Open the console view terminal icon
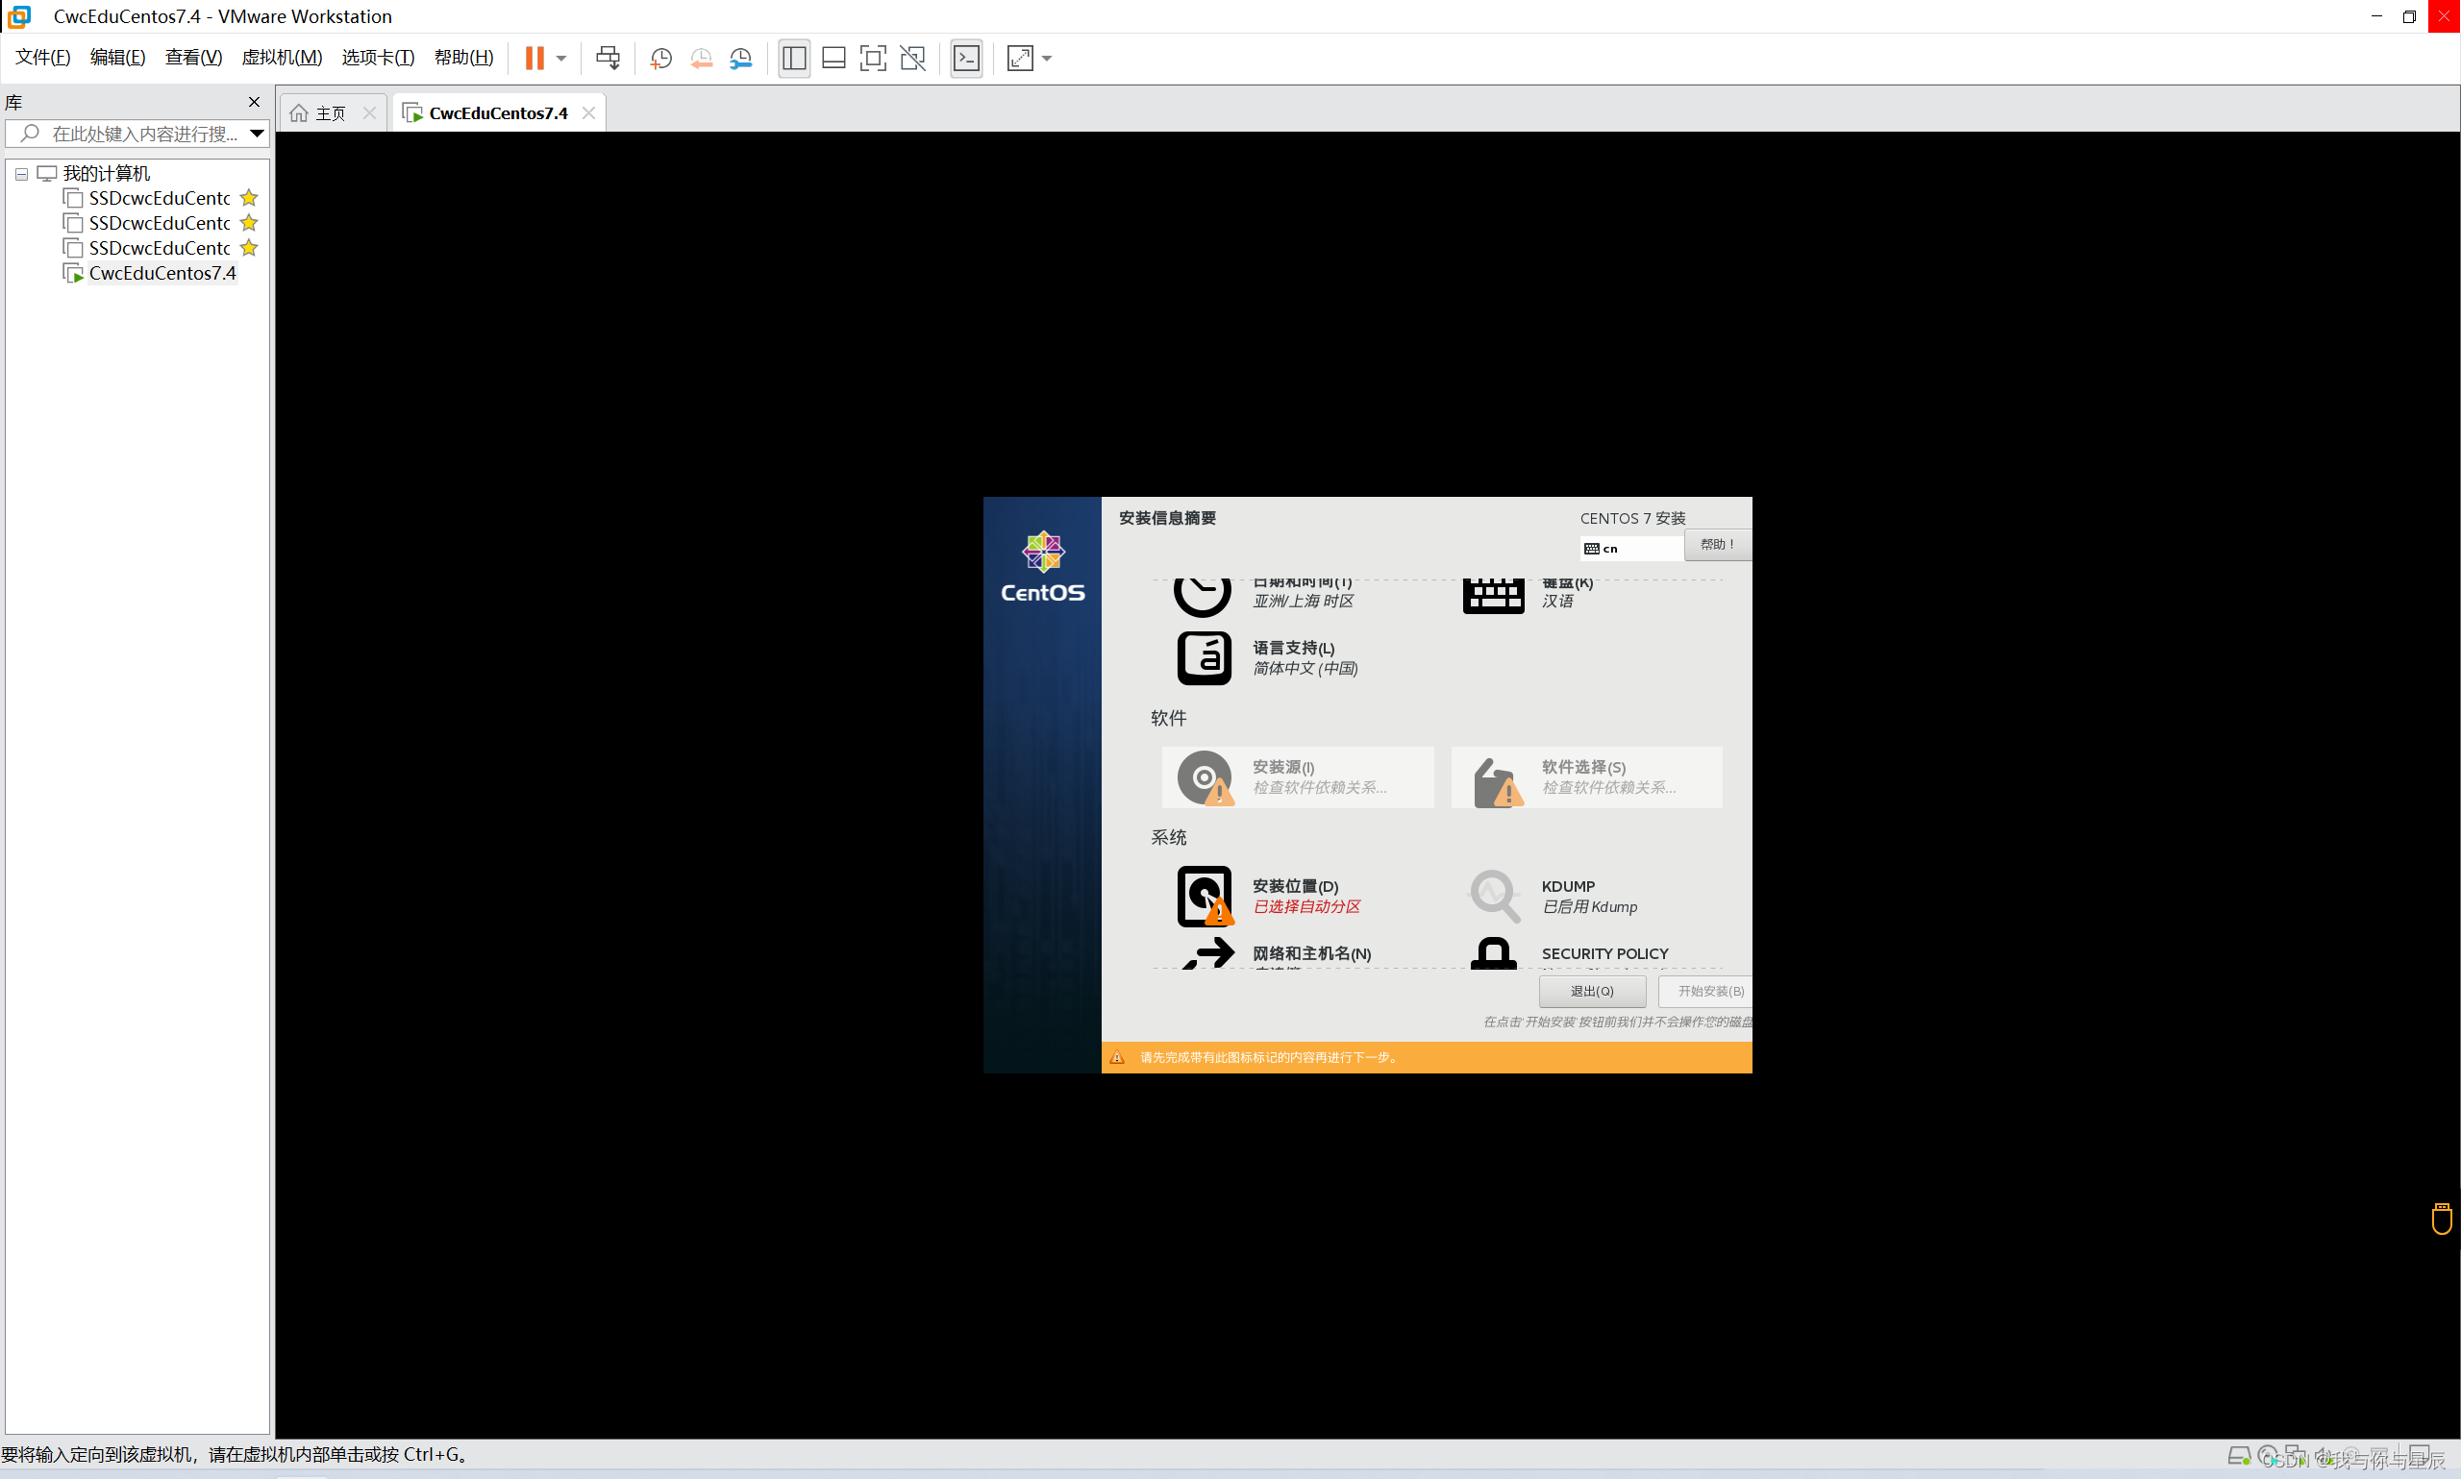 [966, 58]
